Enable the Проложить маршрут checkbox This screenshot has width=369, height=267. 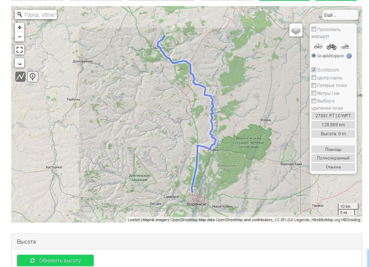314,29
